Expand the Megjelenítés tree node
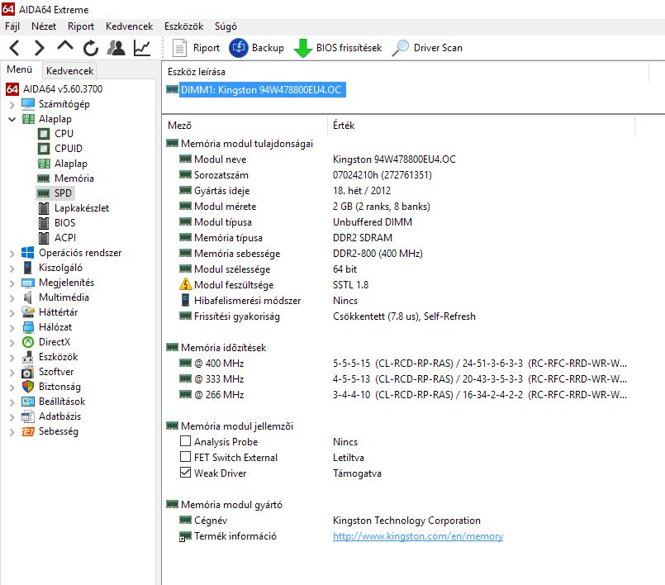The height and width of the screenshot is (585, 665). tap(12, 283)
